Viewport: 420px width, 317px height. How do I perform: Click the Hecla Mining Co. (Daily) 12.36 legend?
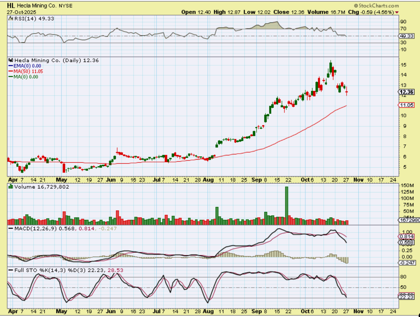[56, 60]
